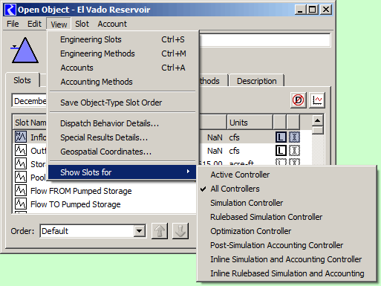Click the Pool Elevation slot series icon
The height and width of the screenshot is (286, 381).
[21, 177]
